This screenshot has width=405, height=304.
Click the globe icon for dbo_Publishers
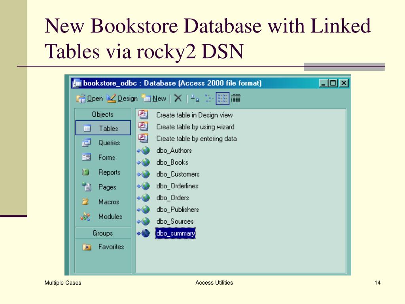146,210
